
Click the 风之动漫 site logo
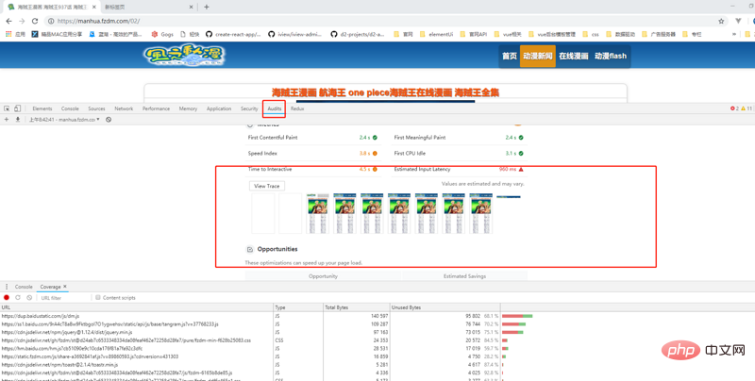[184, 56]
